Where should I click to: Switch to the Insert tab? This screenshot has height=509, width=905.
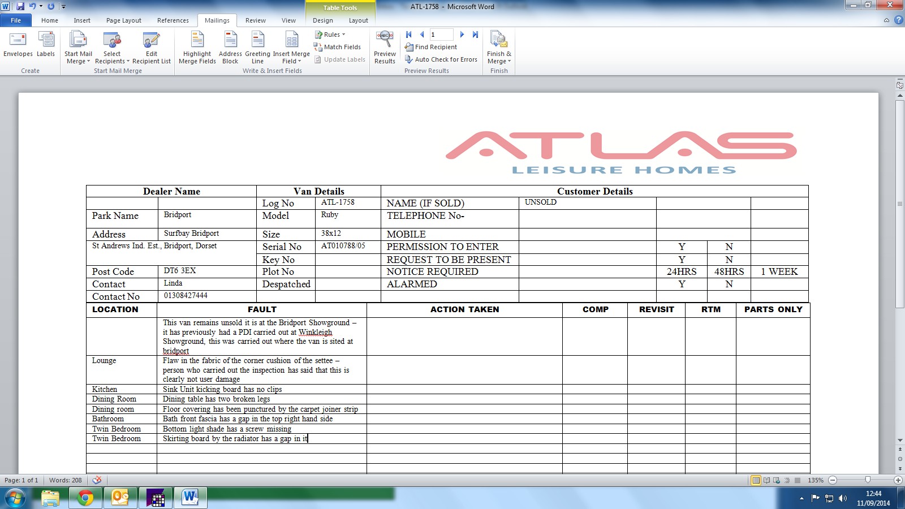pos(82,20)
